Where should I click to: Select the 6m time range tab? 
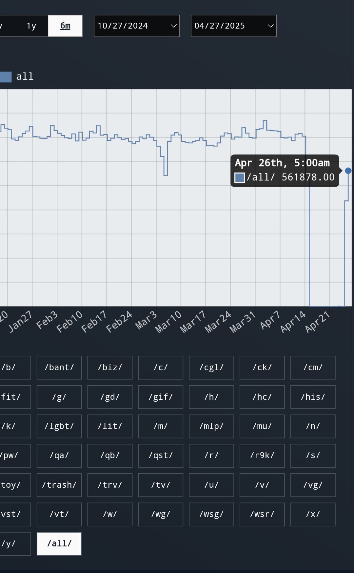point(65,26)
